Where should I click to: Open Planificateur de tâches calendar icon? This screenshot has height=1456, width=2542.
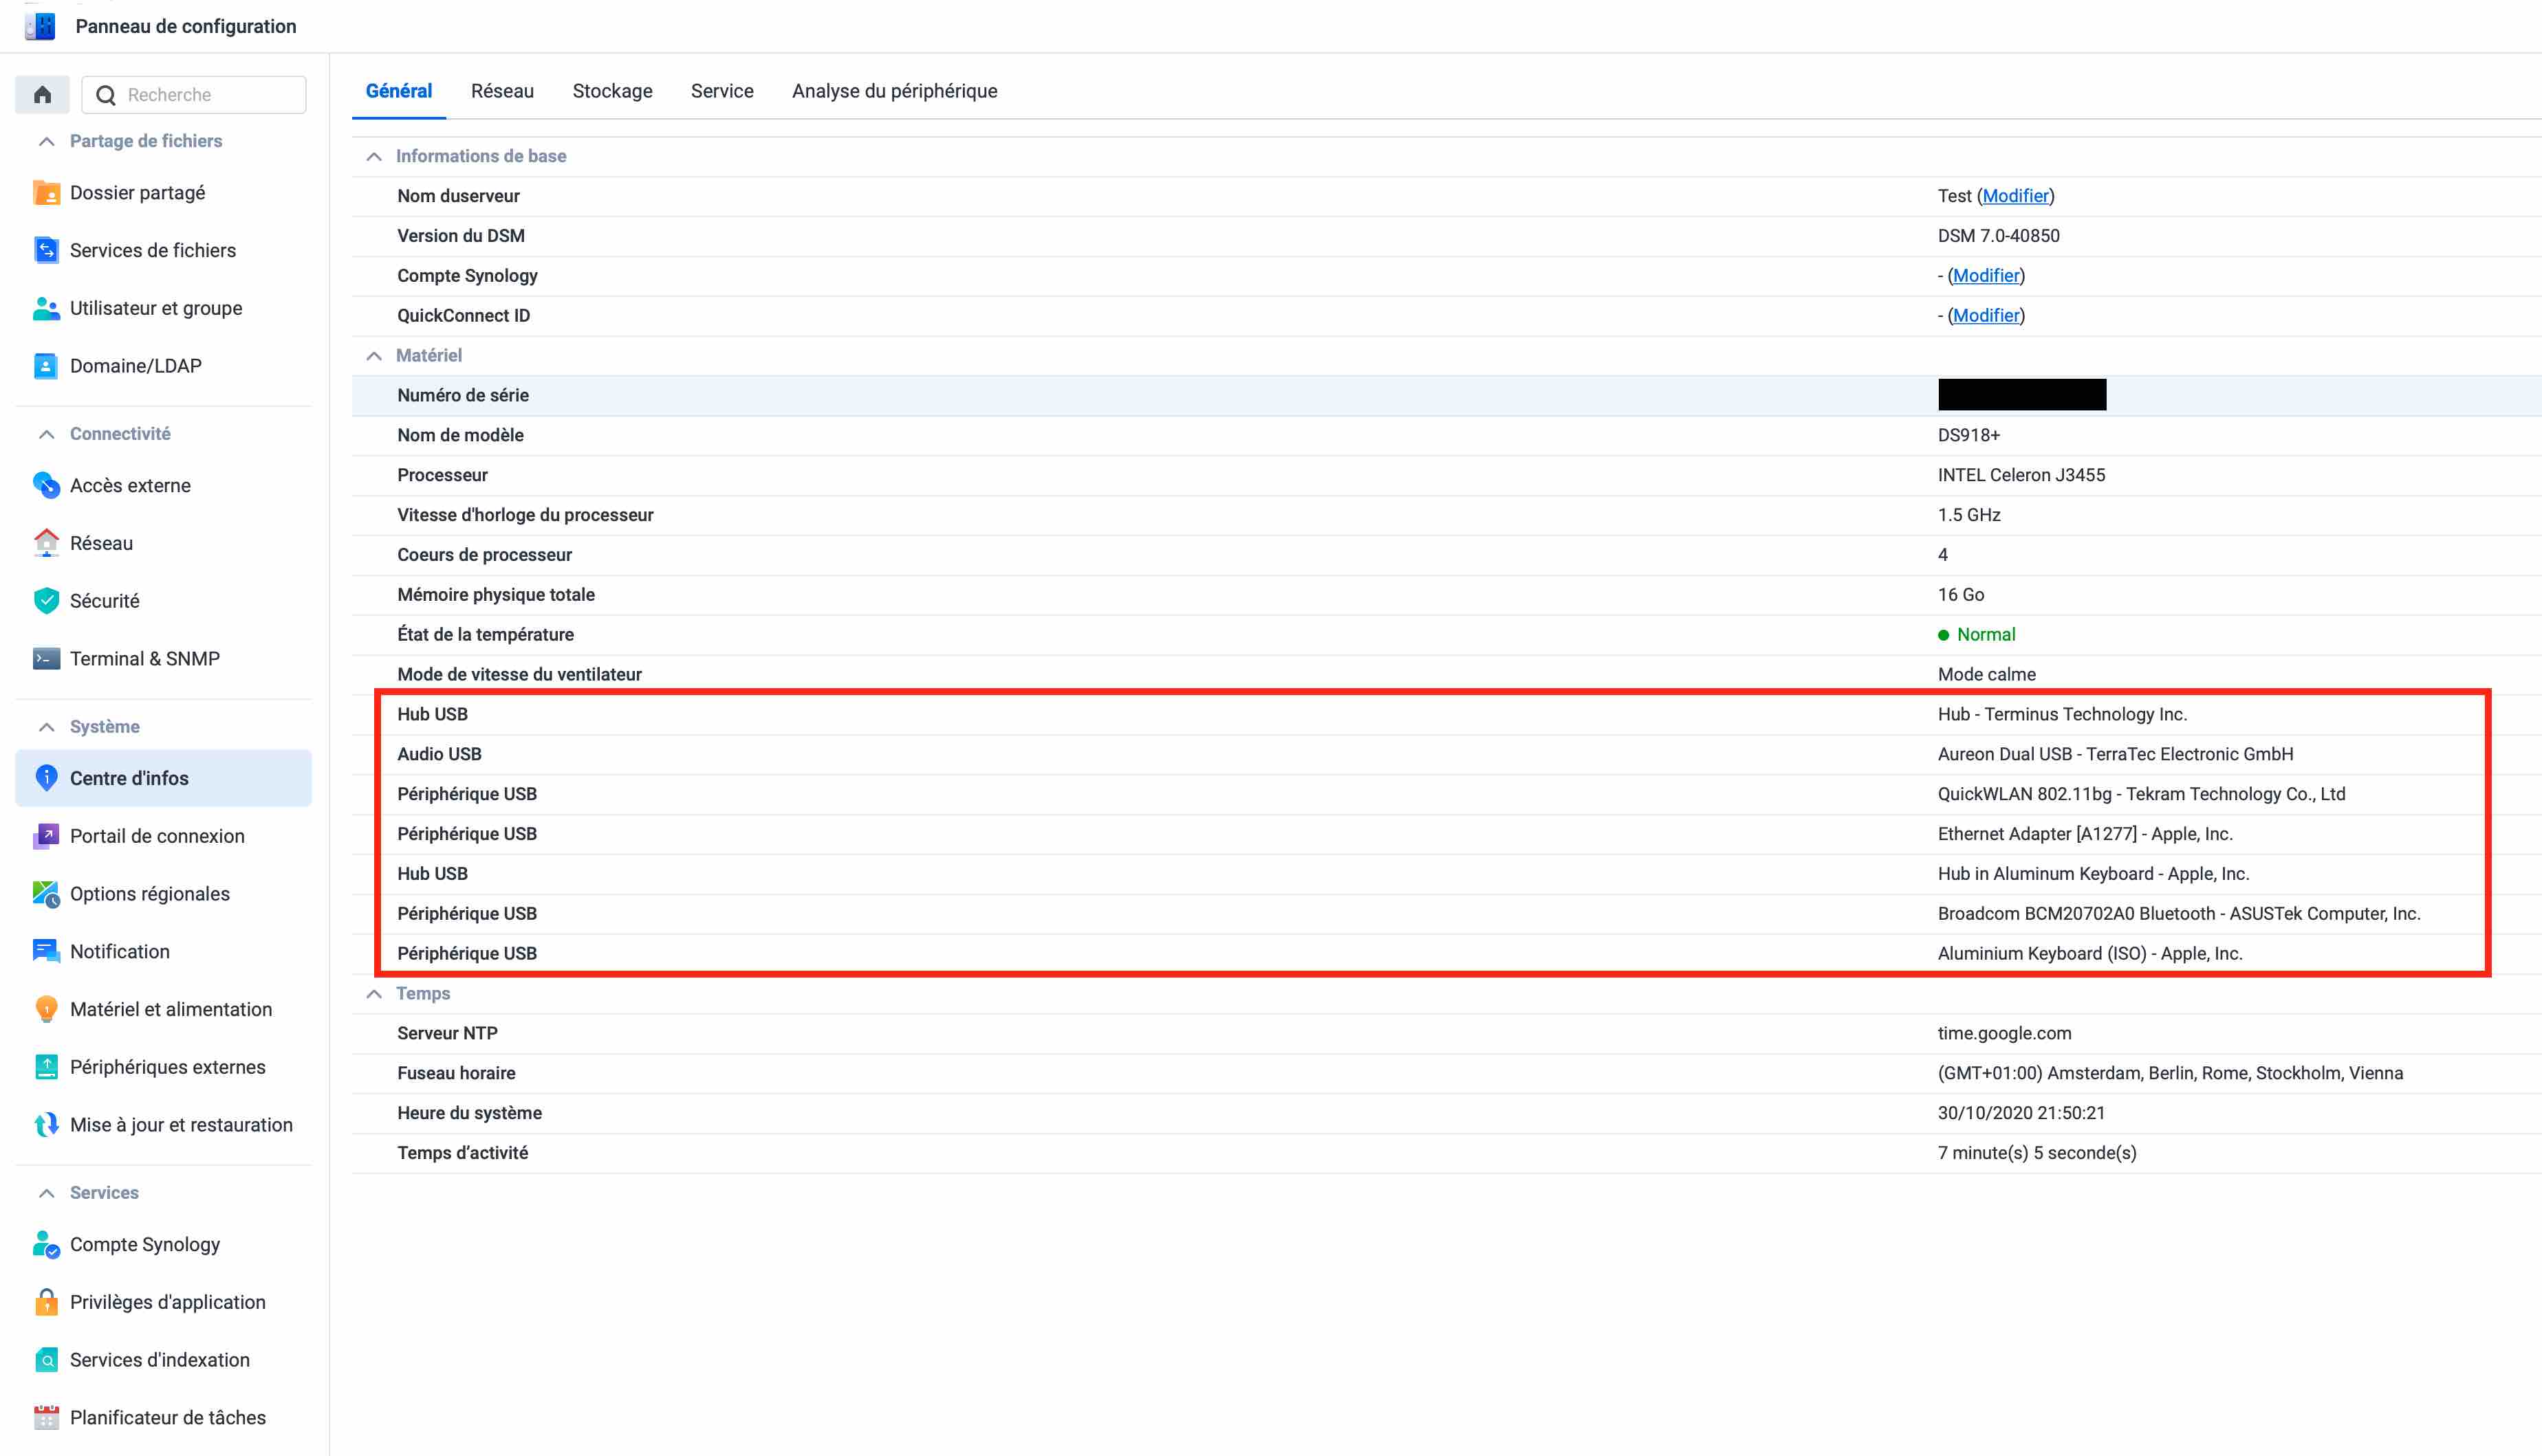[x=46, y=1417]
